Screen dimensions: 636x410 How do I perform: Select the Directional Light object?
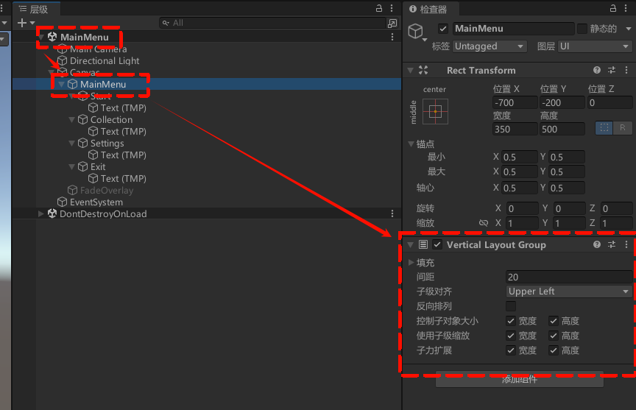(x=105, y=61)
